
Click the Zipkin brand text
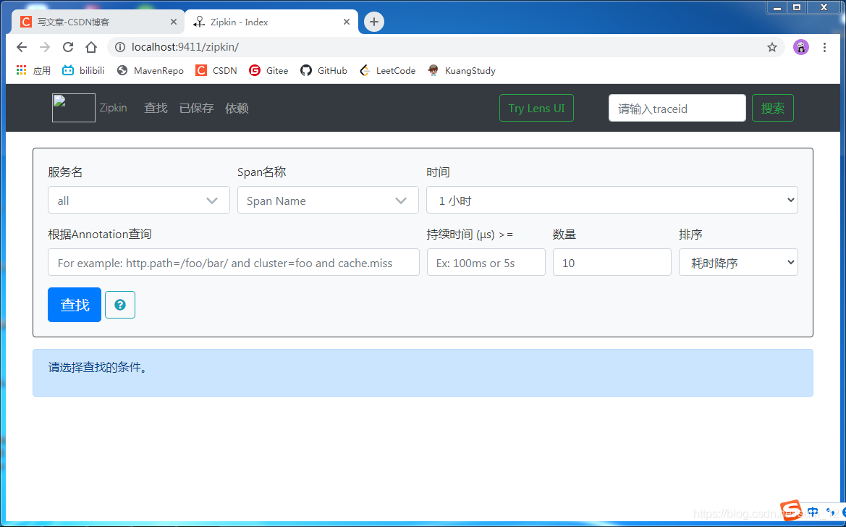pos(114,108)
